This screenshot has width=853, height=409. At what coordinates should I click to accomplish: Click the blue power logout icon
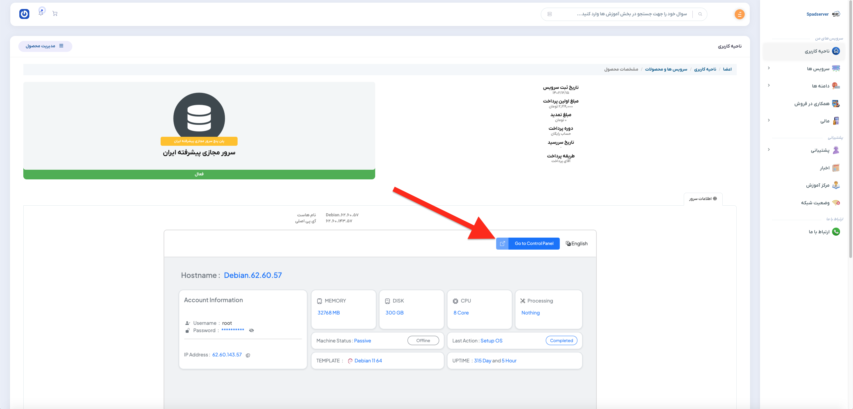click(24, 14)
